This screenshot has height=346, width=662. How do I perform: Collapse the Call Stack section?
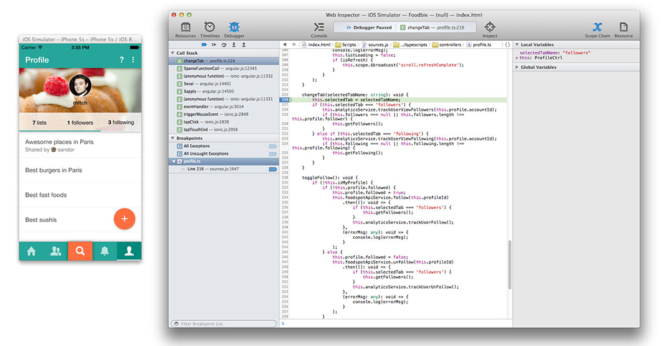[173, 52]
